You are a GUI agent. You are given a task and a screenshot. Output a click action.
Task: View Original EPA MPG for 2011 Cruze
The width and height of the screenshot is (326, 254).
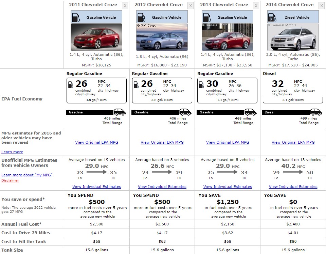(x=97, y=142)
